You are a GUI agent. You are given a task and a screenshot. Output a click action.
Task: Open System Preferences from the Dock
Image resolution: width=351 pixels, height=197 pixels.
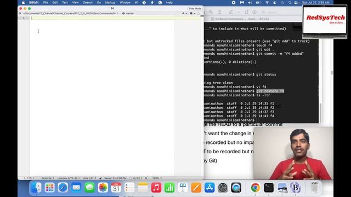click(223, 188)
